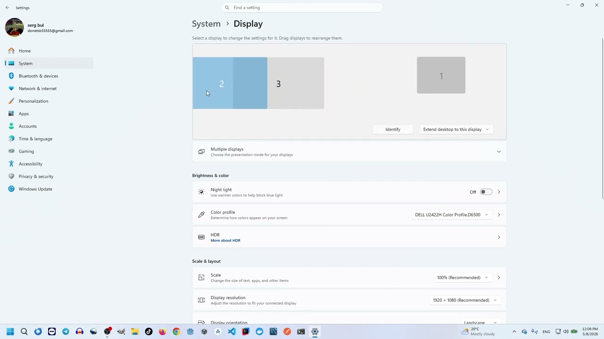
Task: Open the Extend desktop to this display dropdown
Action: tap(456, 129)
